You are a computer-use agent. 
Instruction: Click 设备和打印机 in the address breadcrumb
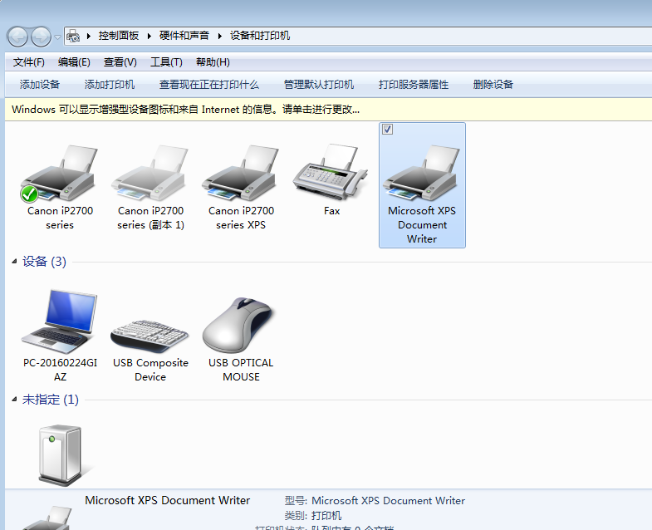(x=260, y=36)
